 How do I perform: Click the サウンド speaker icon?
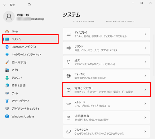69,48
